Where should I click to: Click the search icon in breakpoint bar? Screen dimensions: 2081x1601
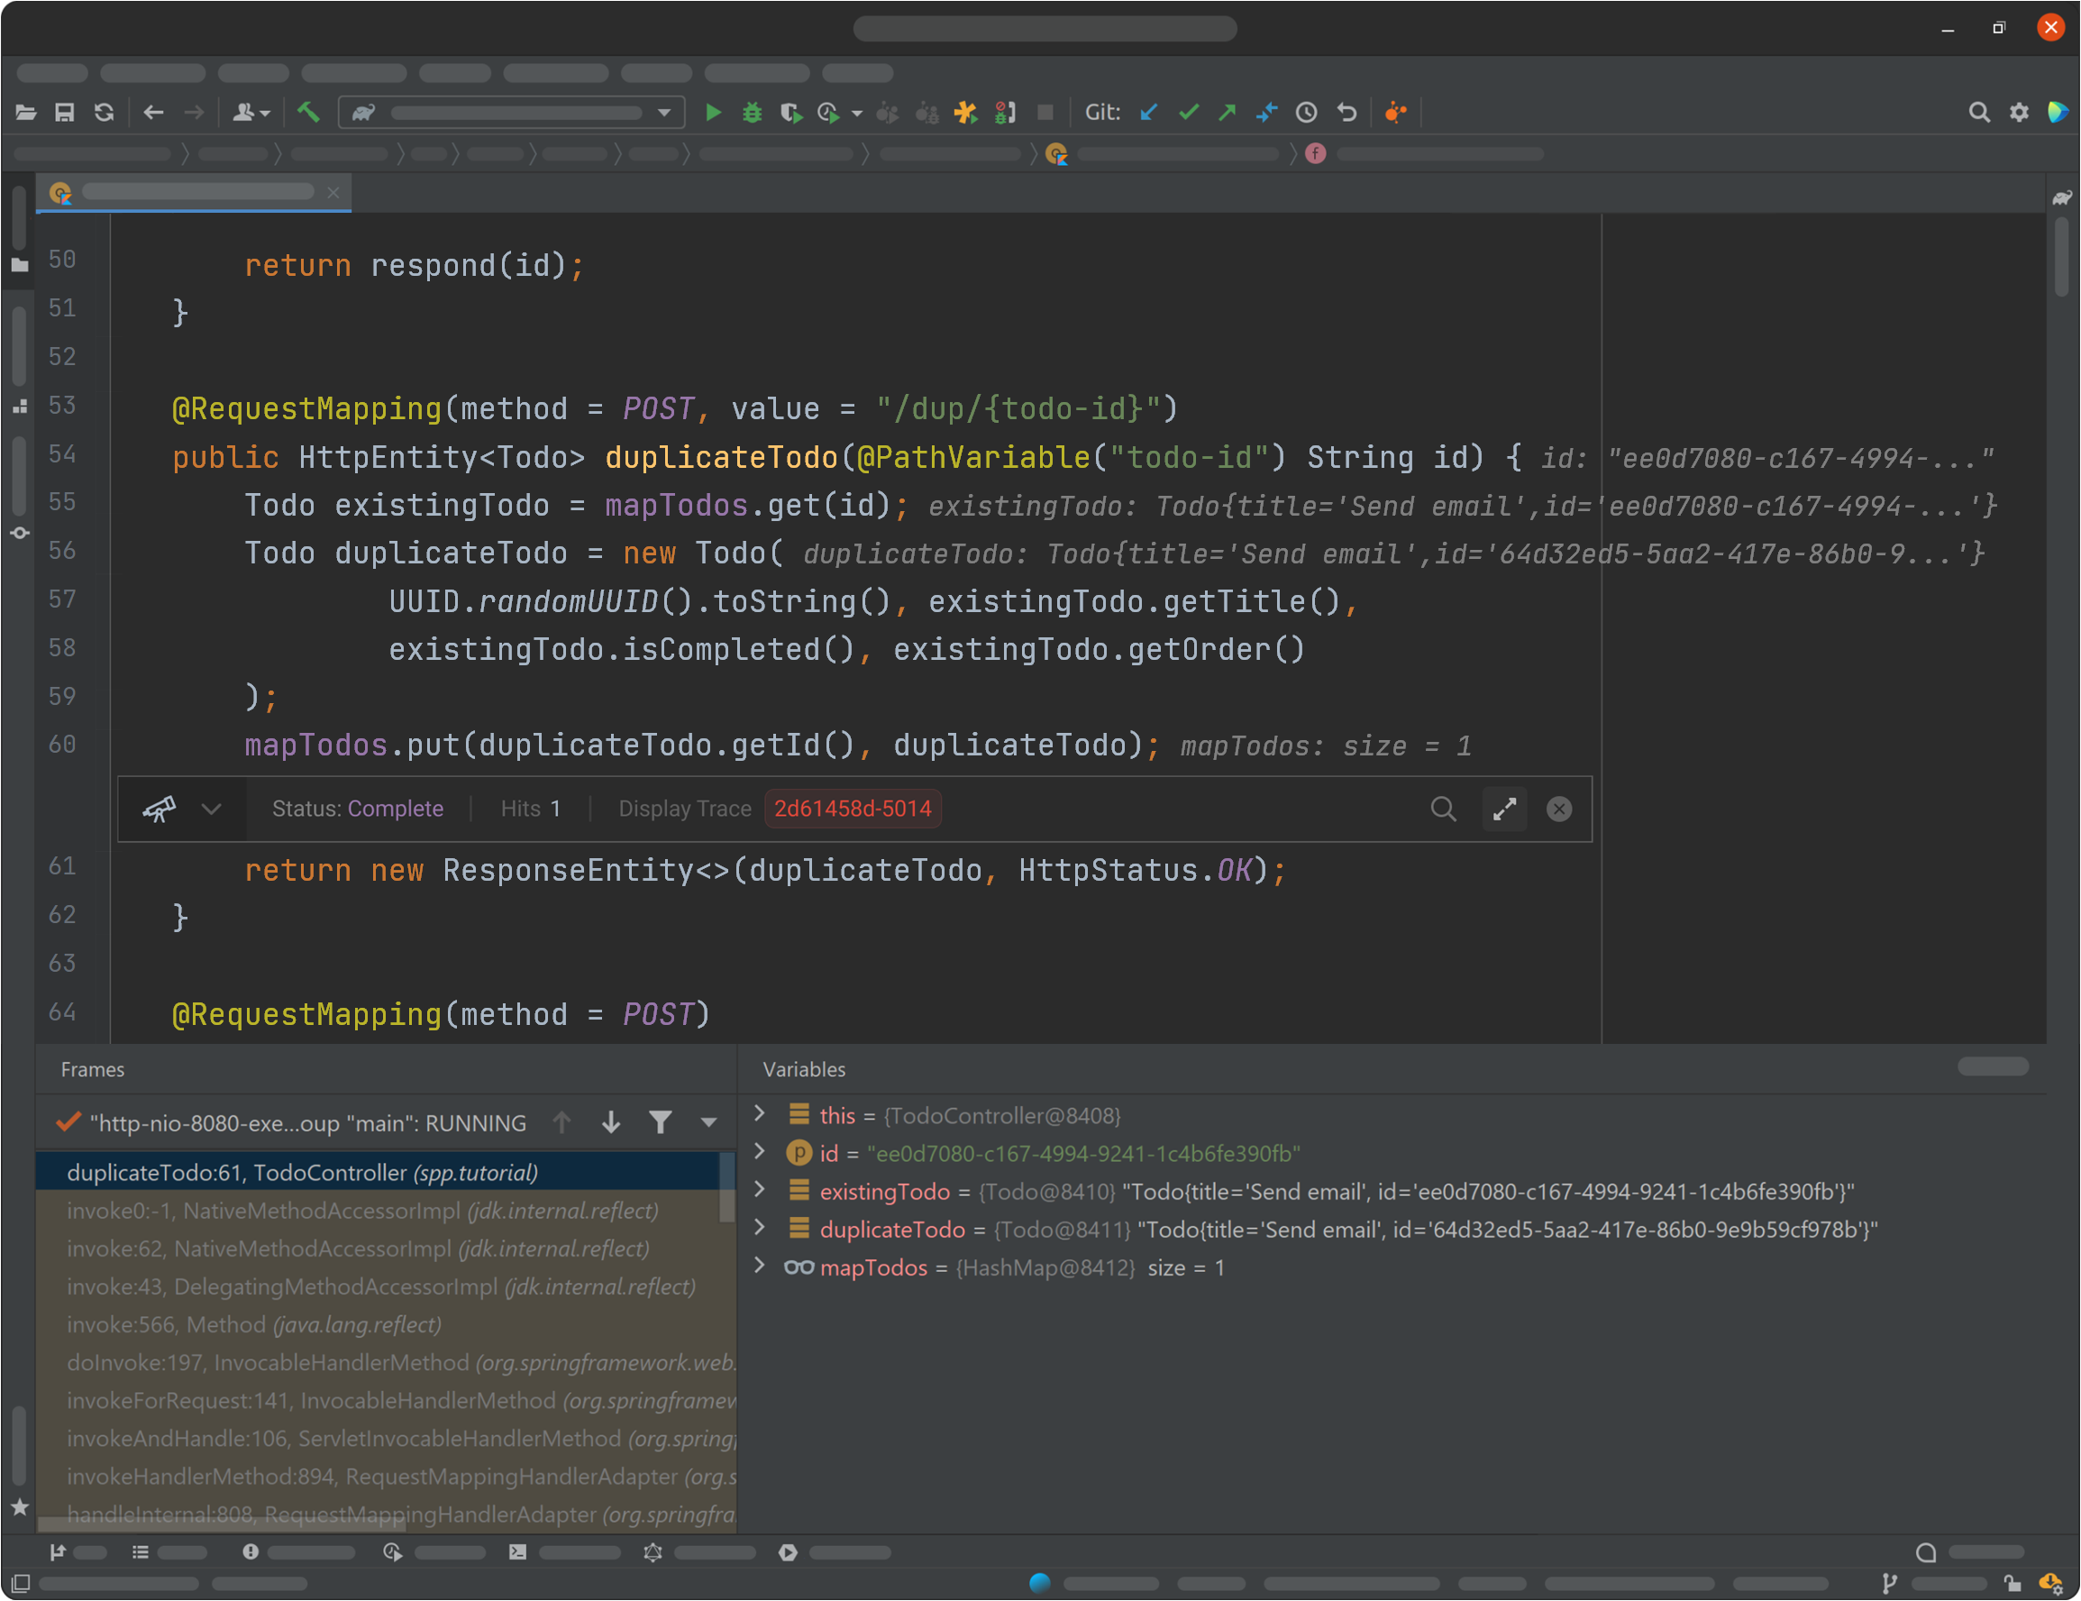(x=1443, y=810)
